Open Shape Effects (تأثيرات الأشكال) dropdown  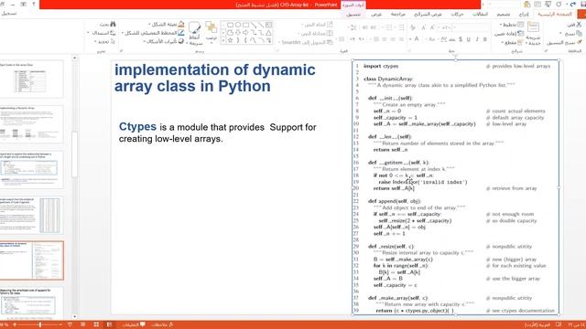pyautogui.click(x=164, y=41)
